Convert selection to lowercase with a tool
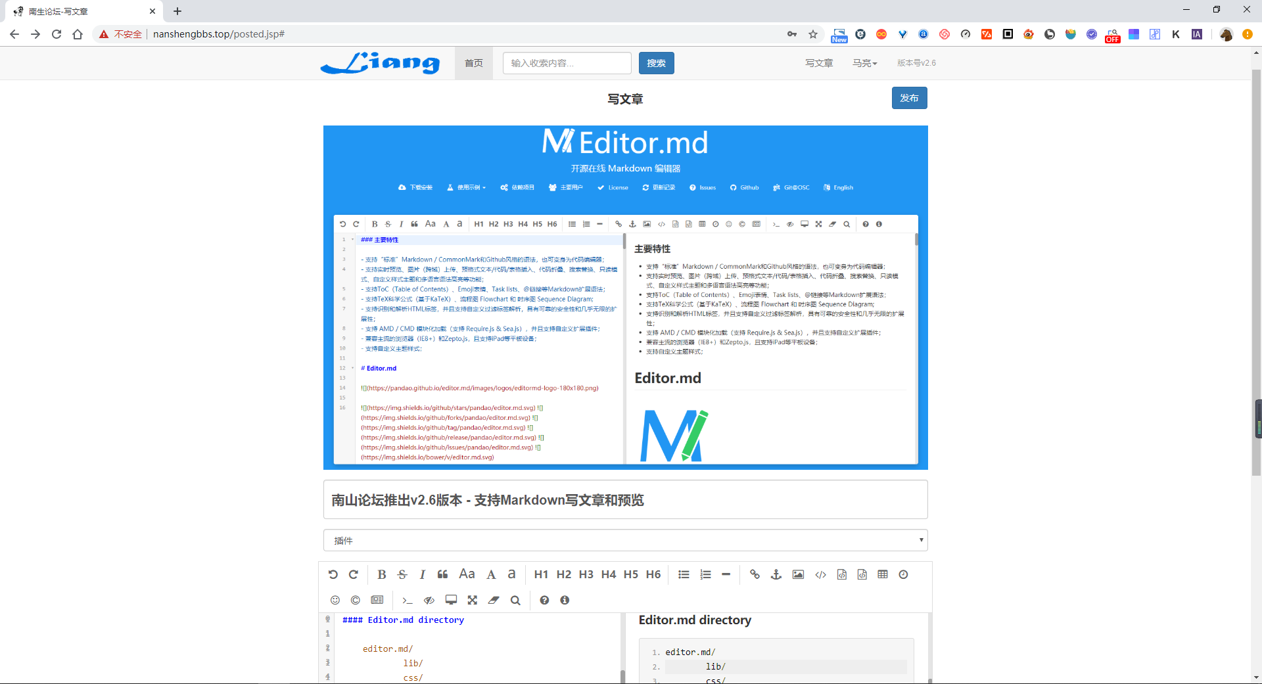Screen dimensions: 1262x684 tap(511, 574)
